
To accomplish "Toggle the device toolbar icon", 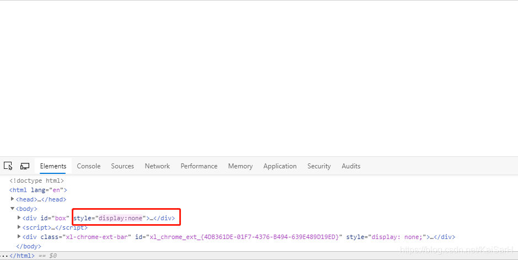I will [x=25, y=166].
